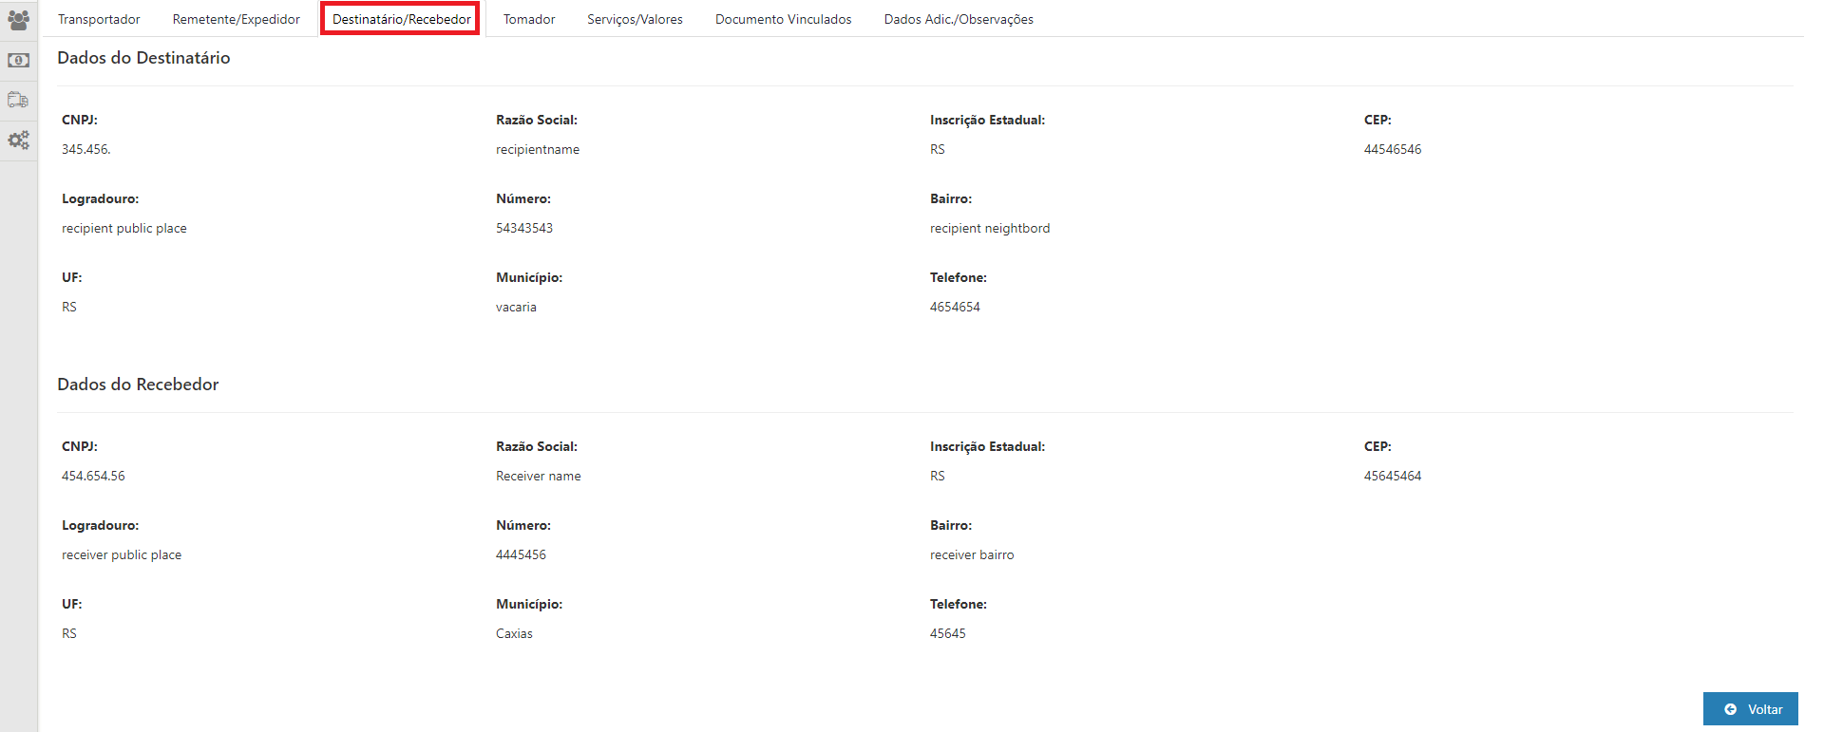Open the users group sidebar icon
Image resolution: width=1824 pixels, height=732 pixels.
(x=18, y=20)
